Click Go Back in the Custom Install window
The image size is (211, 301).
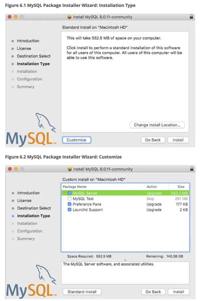tap(153, 292)
